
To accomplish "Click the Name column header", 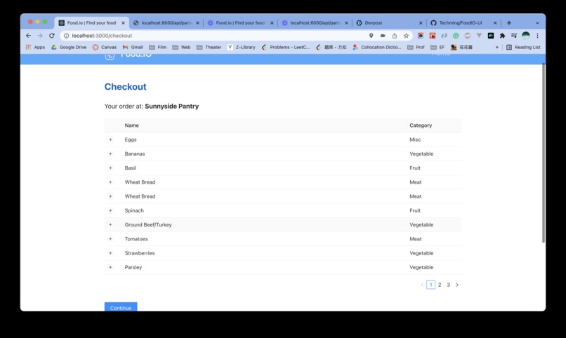I will [x=132, y=126].
